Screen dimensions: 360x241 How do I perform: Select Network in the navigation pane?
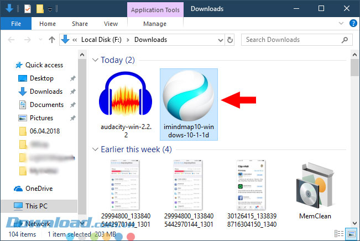(x=38, y=224)
